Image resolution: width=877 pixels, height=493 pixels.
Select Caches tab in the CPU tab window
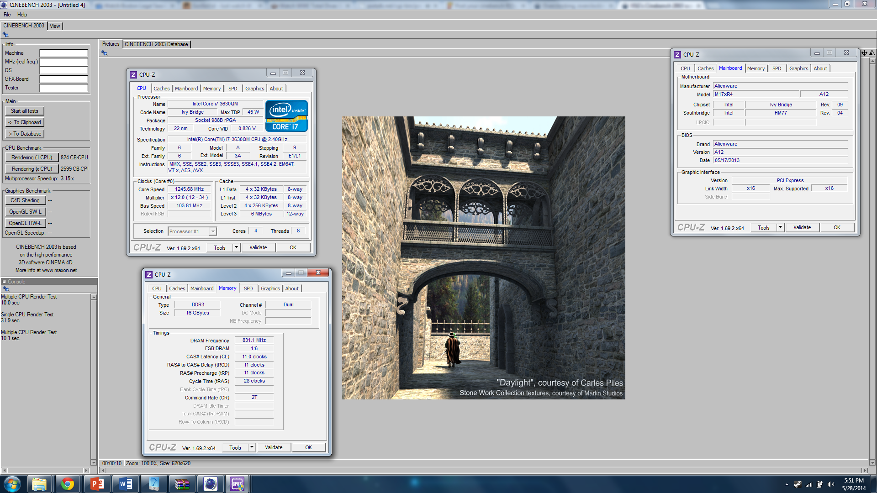point(161,89)
